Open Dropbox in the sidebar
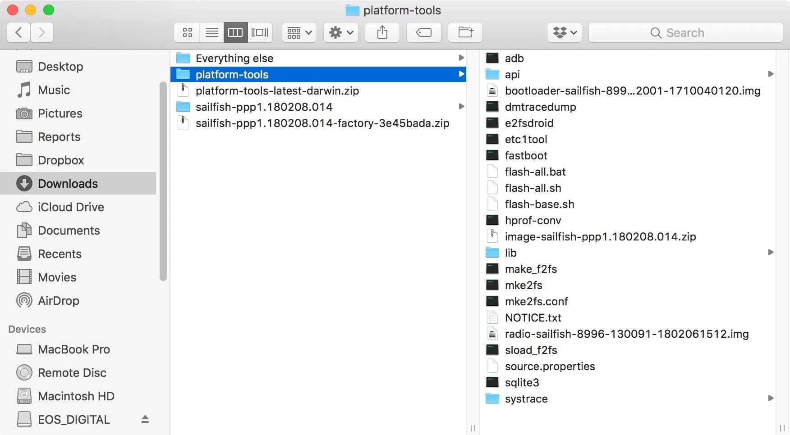The image size is (790, 435). click(78, 160)
